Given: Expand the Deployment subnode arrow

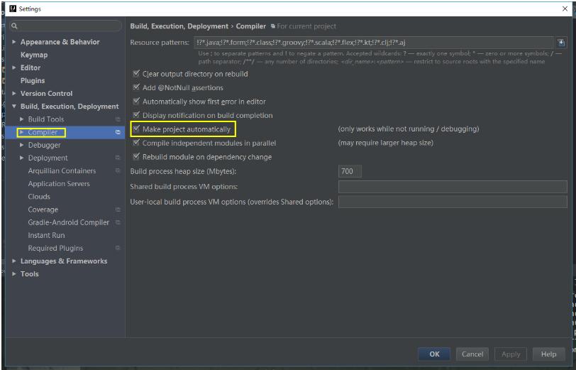Looking at the screenshot, I should 22,158.
